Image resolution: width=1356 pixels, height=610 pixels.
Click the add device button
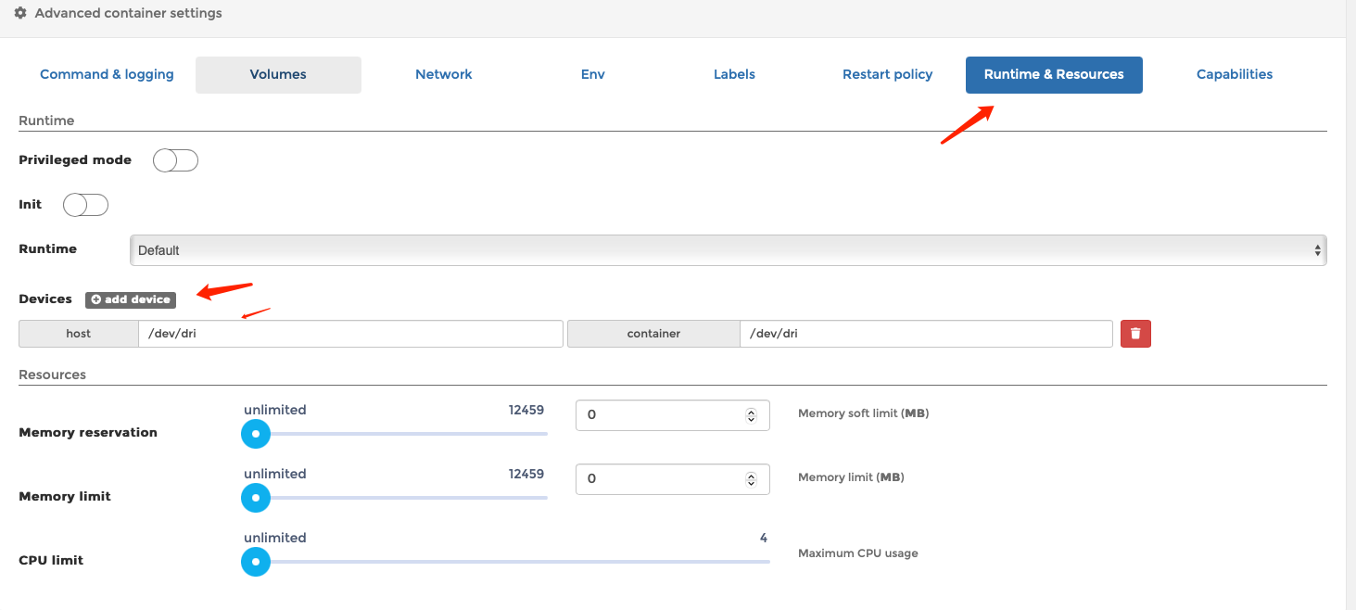coord(131,299)
